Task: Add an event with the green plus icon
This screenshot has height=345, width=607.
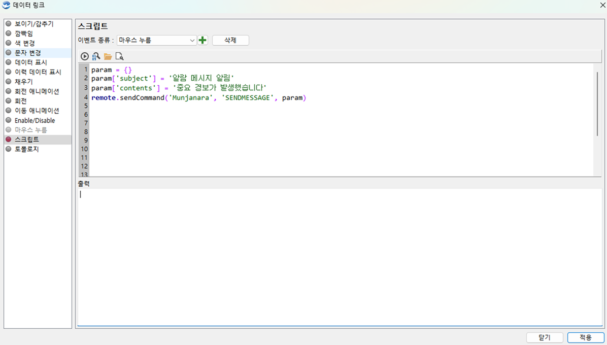Action: click(203, 40)
